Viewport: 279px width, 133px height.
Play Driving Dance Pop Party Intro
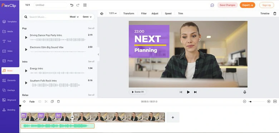pos(26,38)
